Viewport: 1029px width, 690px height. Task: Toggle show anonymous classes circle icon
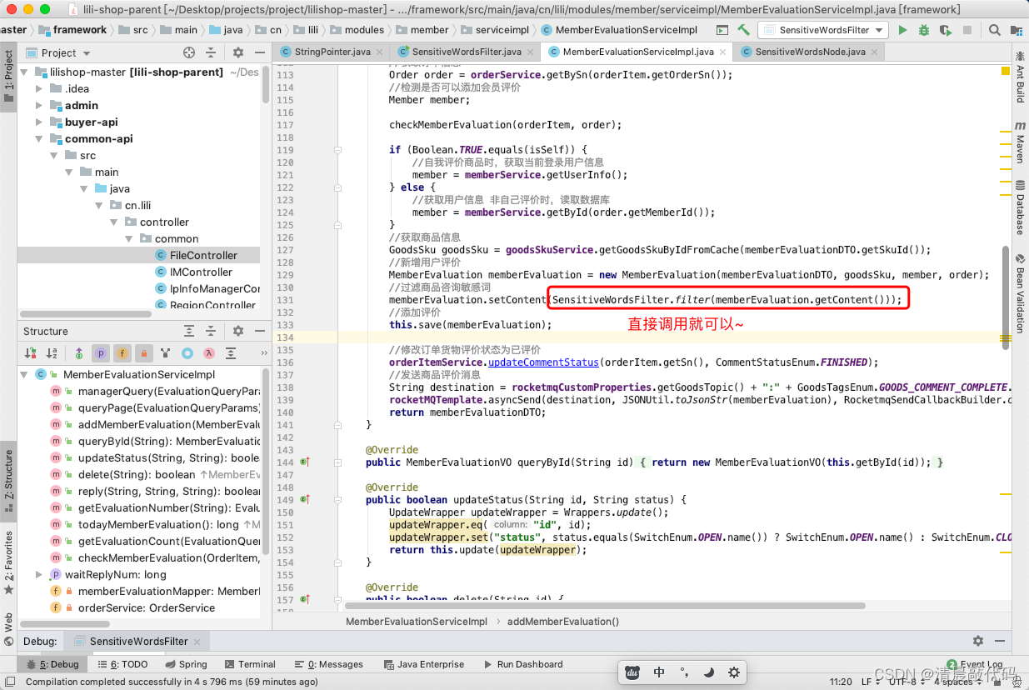(x=187, y=353)
